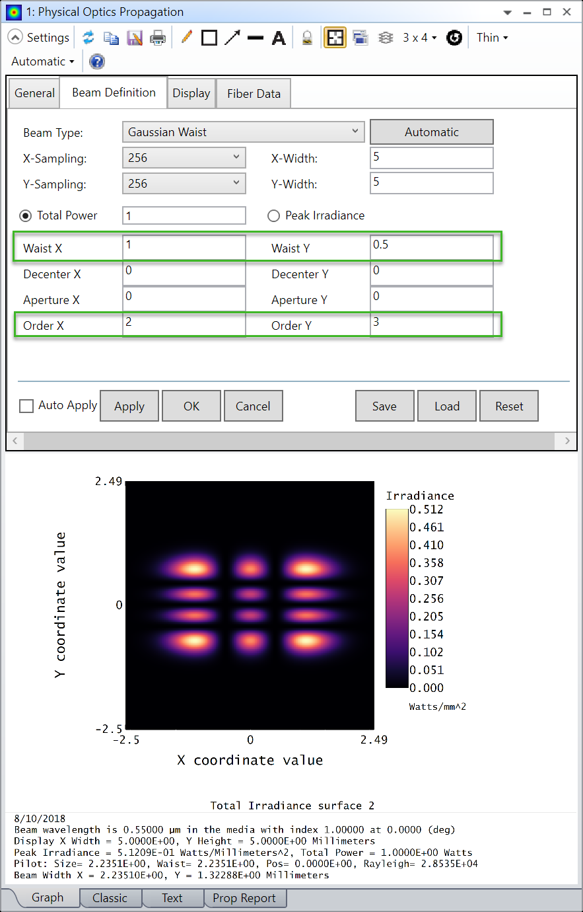
Task: Select the Peak Irradiance radio button
Action: pyautogui.click(x=273, y=216)
